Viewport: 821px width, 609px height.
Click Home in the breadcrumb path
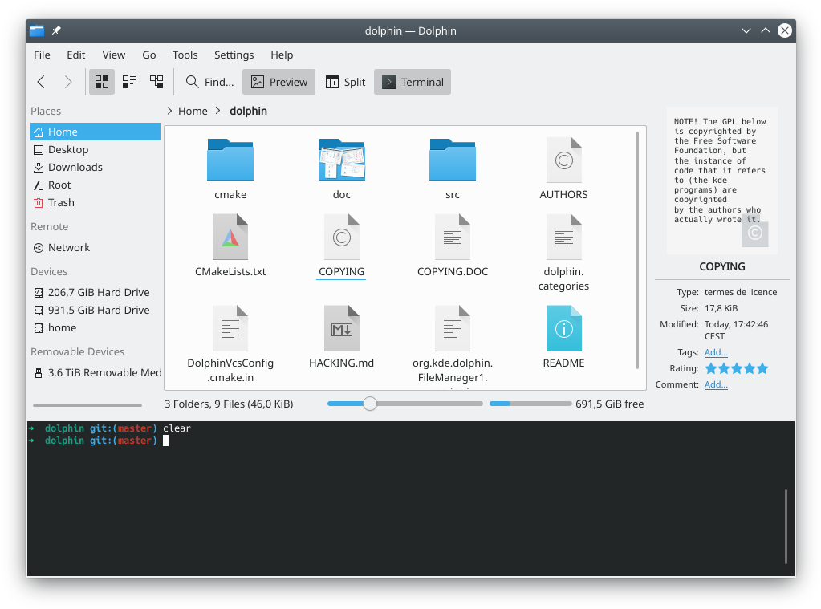193,111
